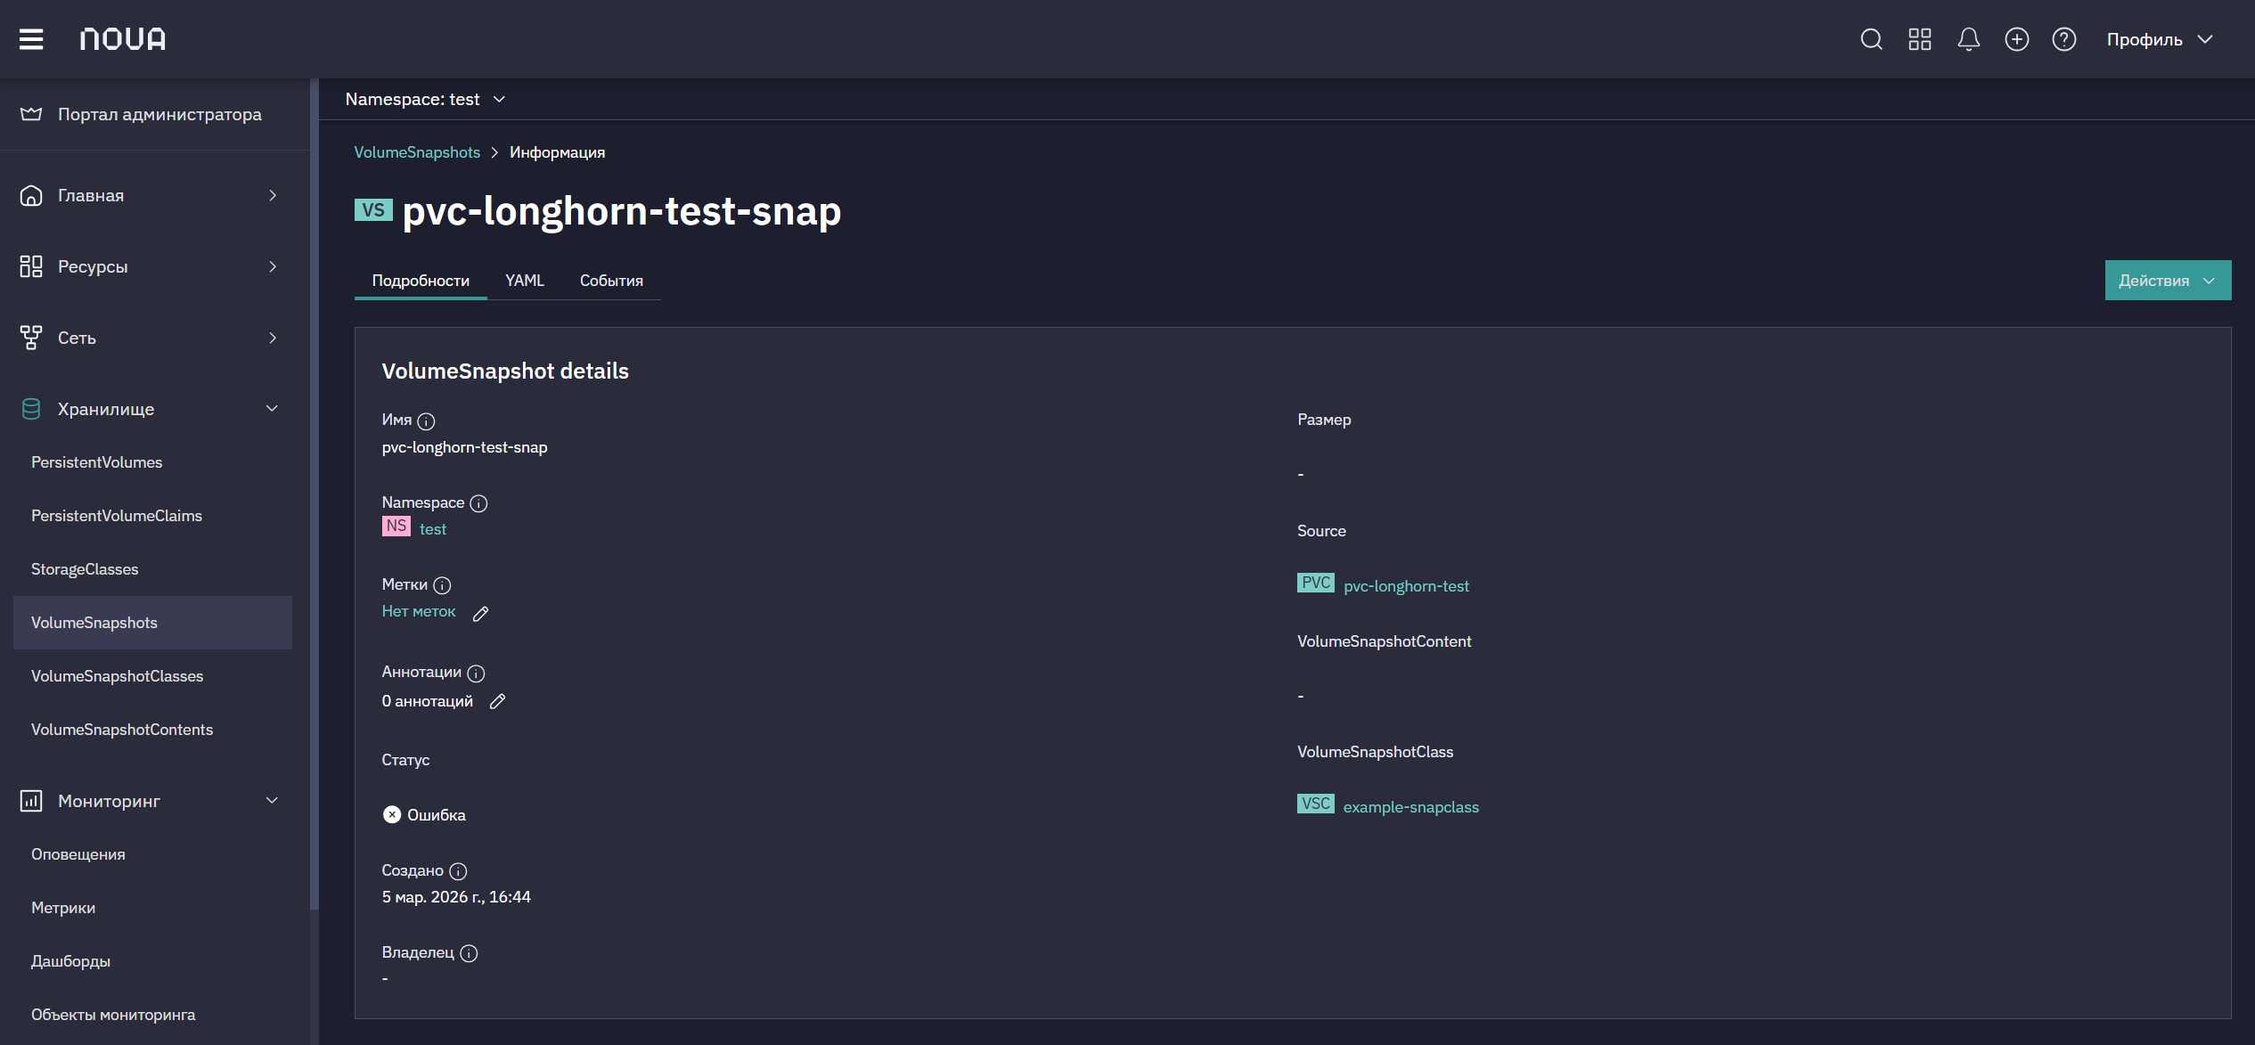Open the applications grid icon

(x=1920, y=39)
